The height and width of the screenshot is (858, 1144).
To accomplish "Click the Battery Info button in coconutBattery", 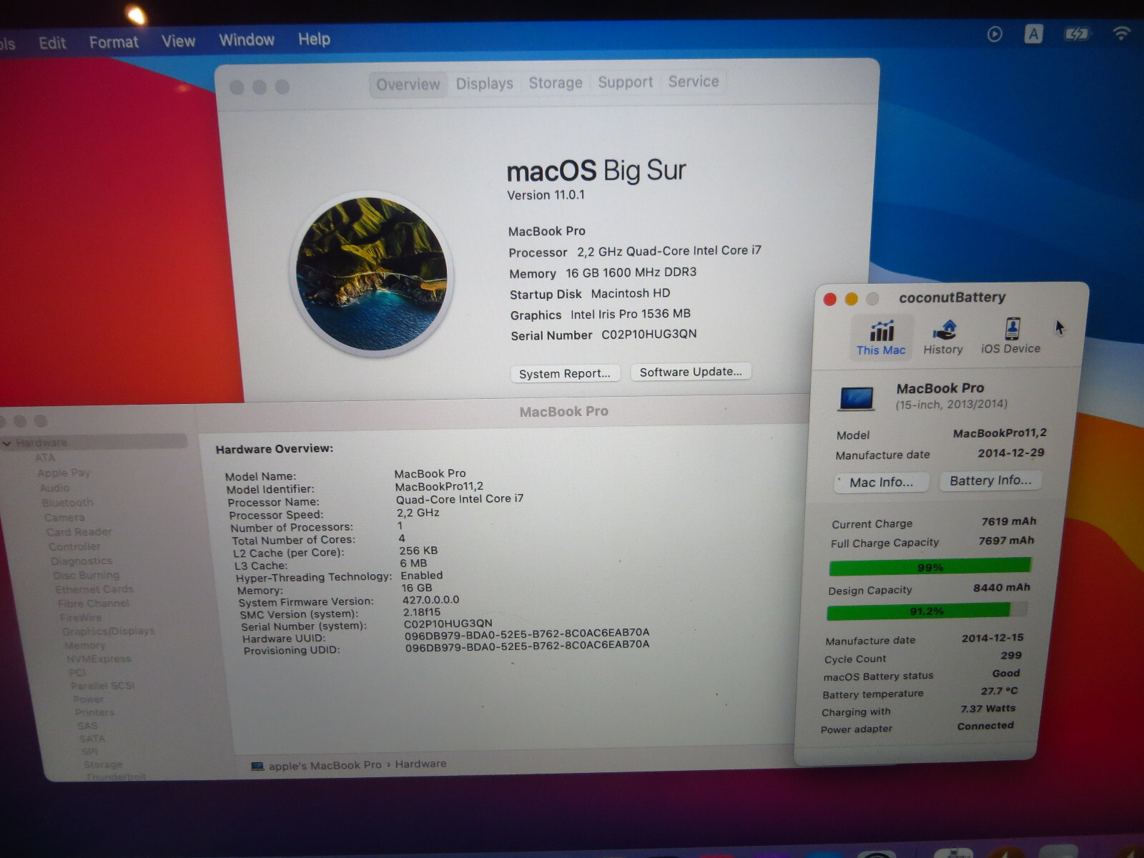I will pos(990,480).
